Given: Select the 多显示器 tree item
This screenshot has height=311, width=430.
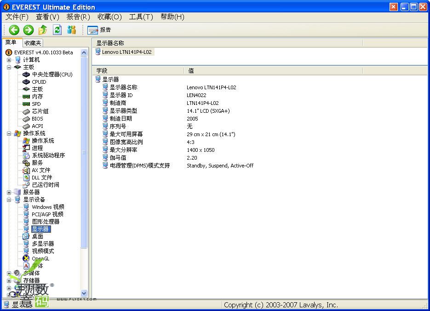Looking at the screenshot, I should click(x=43, y=244).
